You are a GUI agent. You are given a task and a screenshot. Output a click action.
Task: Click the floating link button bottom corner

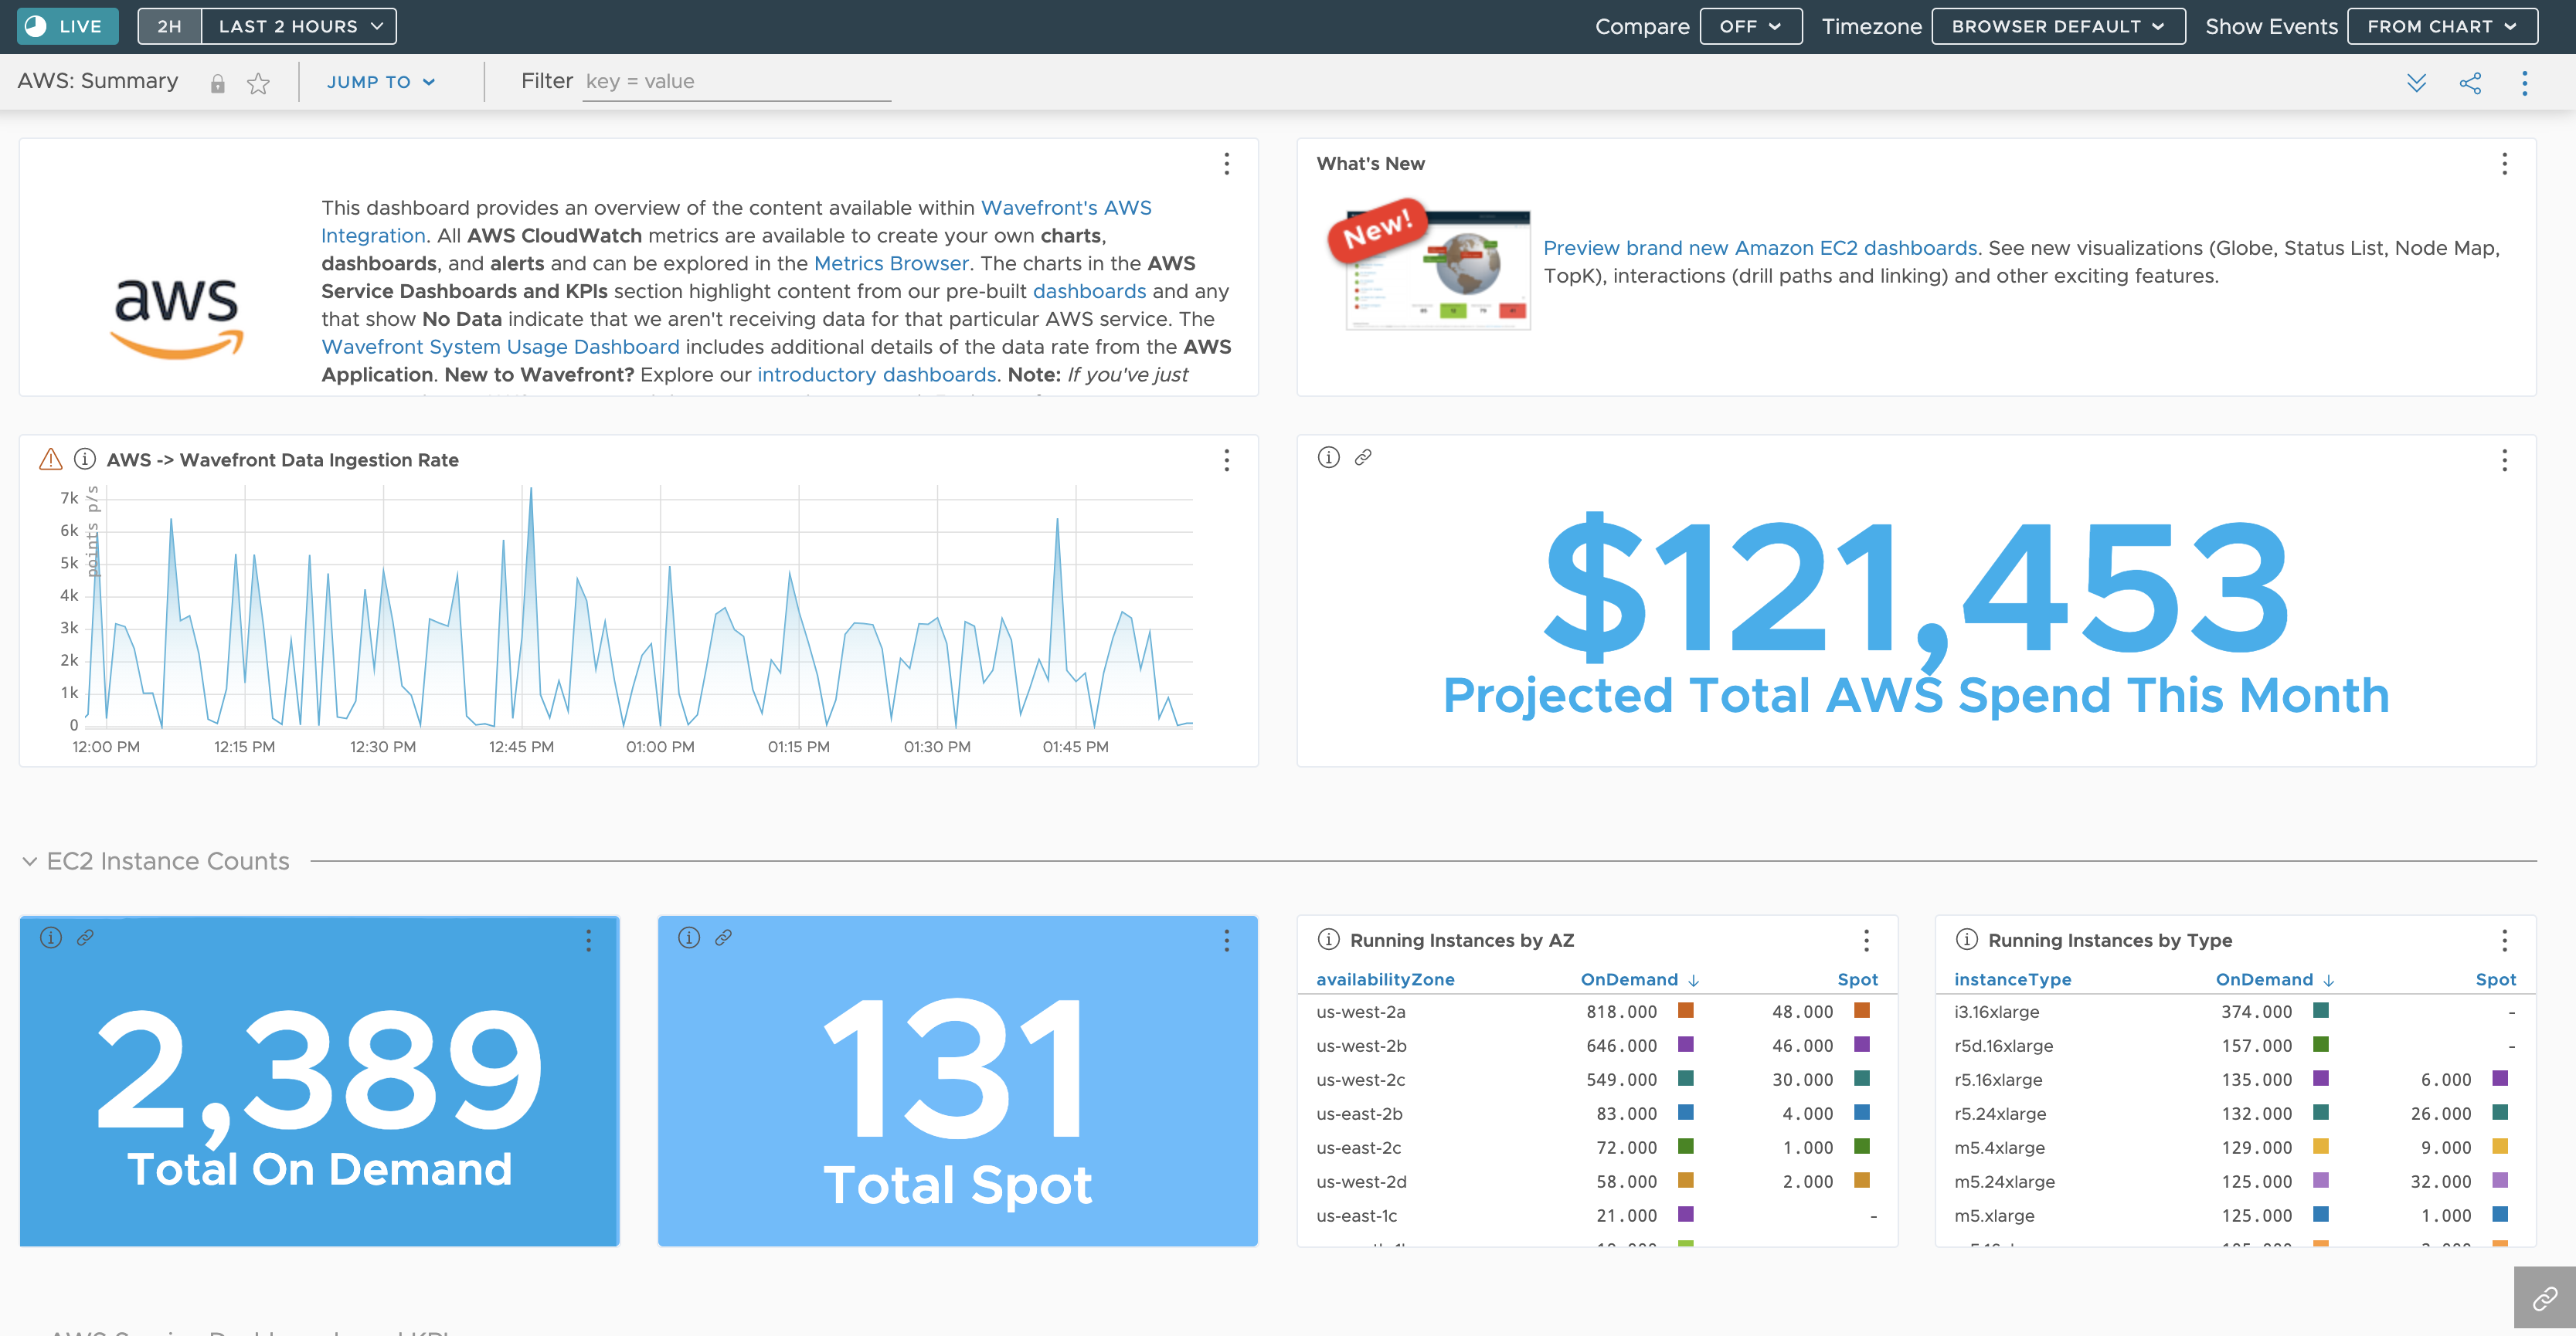click(x=2544, y=1298)
